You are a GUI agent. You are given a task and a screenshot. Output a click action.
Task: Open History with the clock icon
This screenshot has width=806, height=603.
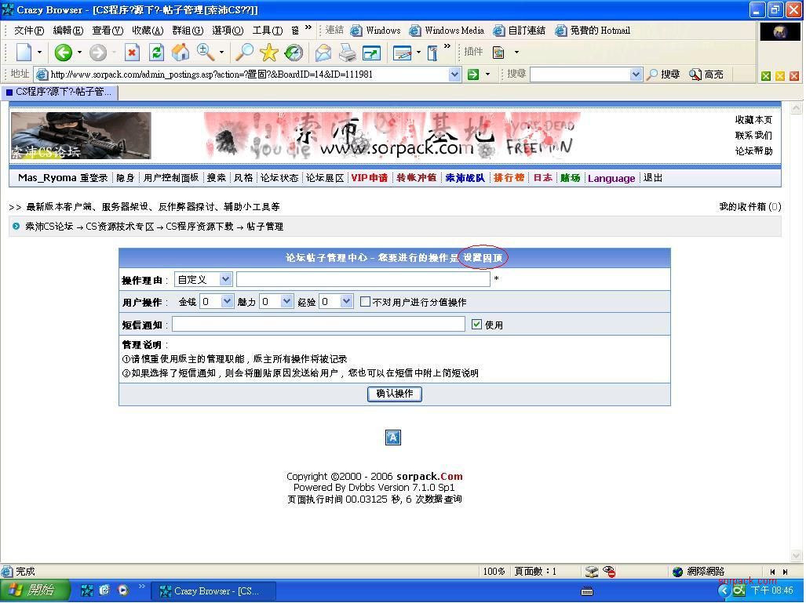pos(294,53)
